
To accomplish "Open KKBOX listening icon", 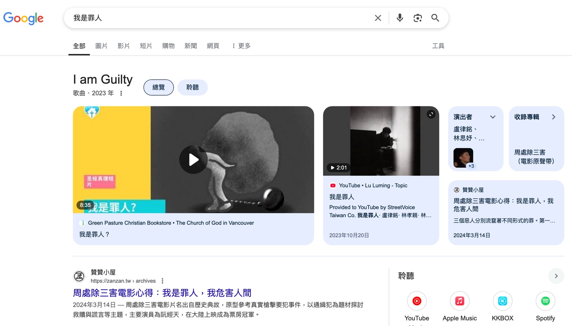I will [503, 301].
